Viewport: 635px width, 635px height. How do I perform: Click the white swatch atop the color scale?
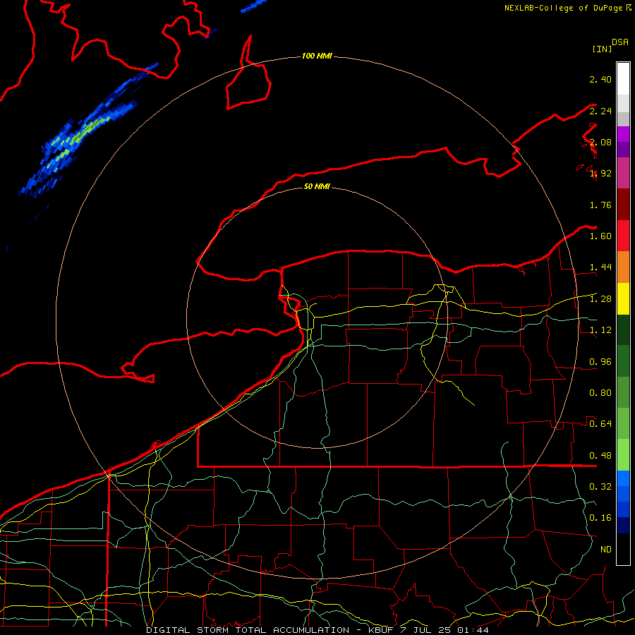(623, 79)
